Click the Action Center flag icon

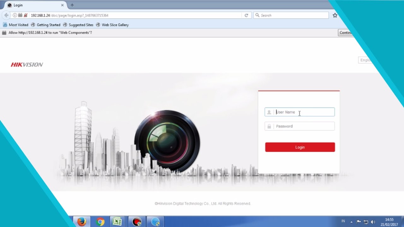359,222
